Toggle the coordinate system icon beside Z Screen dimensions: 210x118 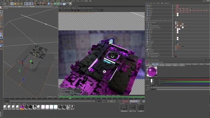coord(35,4)
